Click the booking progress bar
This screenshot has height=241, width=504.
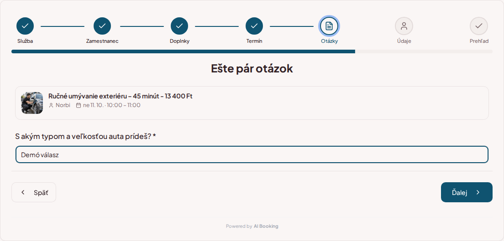(x=252, y=51)
